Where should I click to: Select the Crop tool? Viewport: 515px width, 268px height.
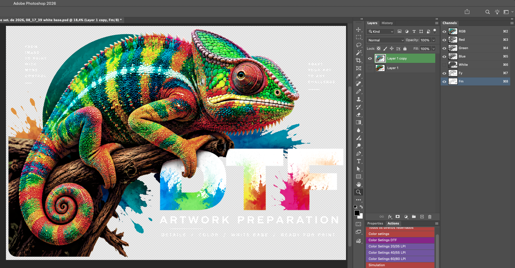[359, 60]
